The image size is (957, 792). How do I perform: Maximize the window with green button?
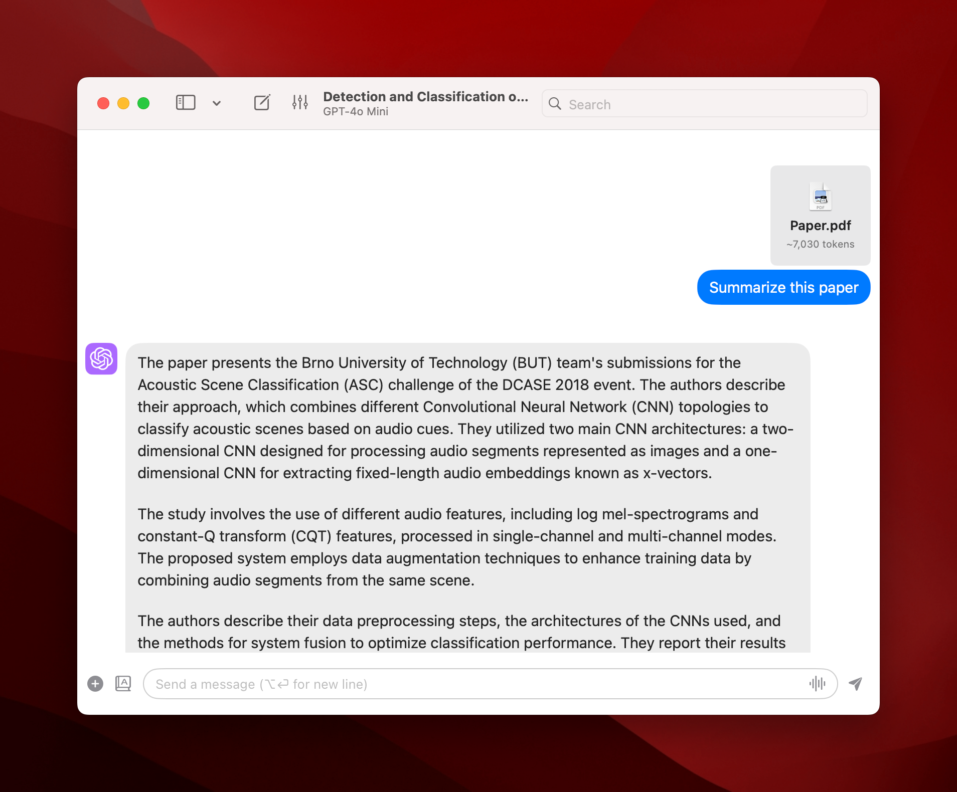coord(143,103)
